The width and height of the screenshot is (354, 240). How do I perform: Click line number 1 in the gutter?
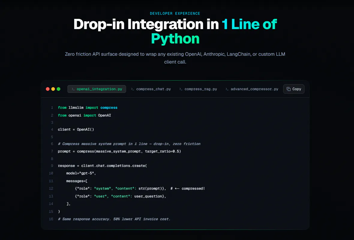[x=52, y=108]
